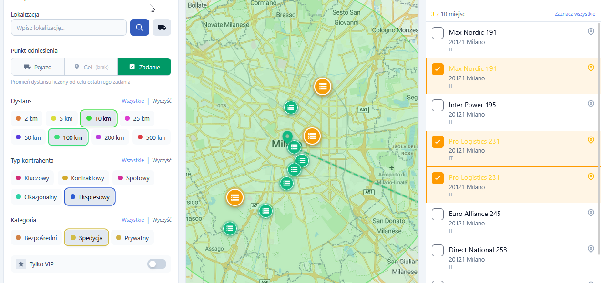The image size is (601, 283).
Task: Click Wszystkie link in Kategoria section
Action: tap(133, 220)
